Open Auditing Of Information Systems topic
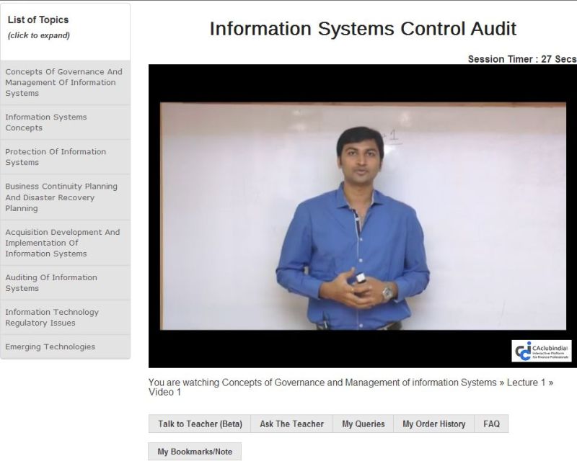The height and width of the screenshot is (461, 577). click(65, 283)
